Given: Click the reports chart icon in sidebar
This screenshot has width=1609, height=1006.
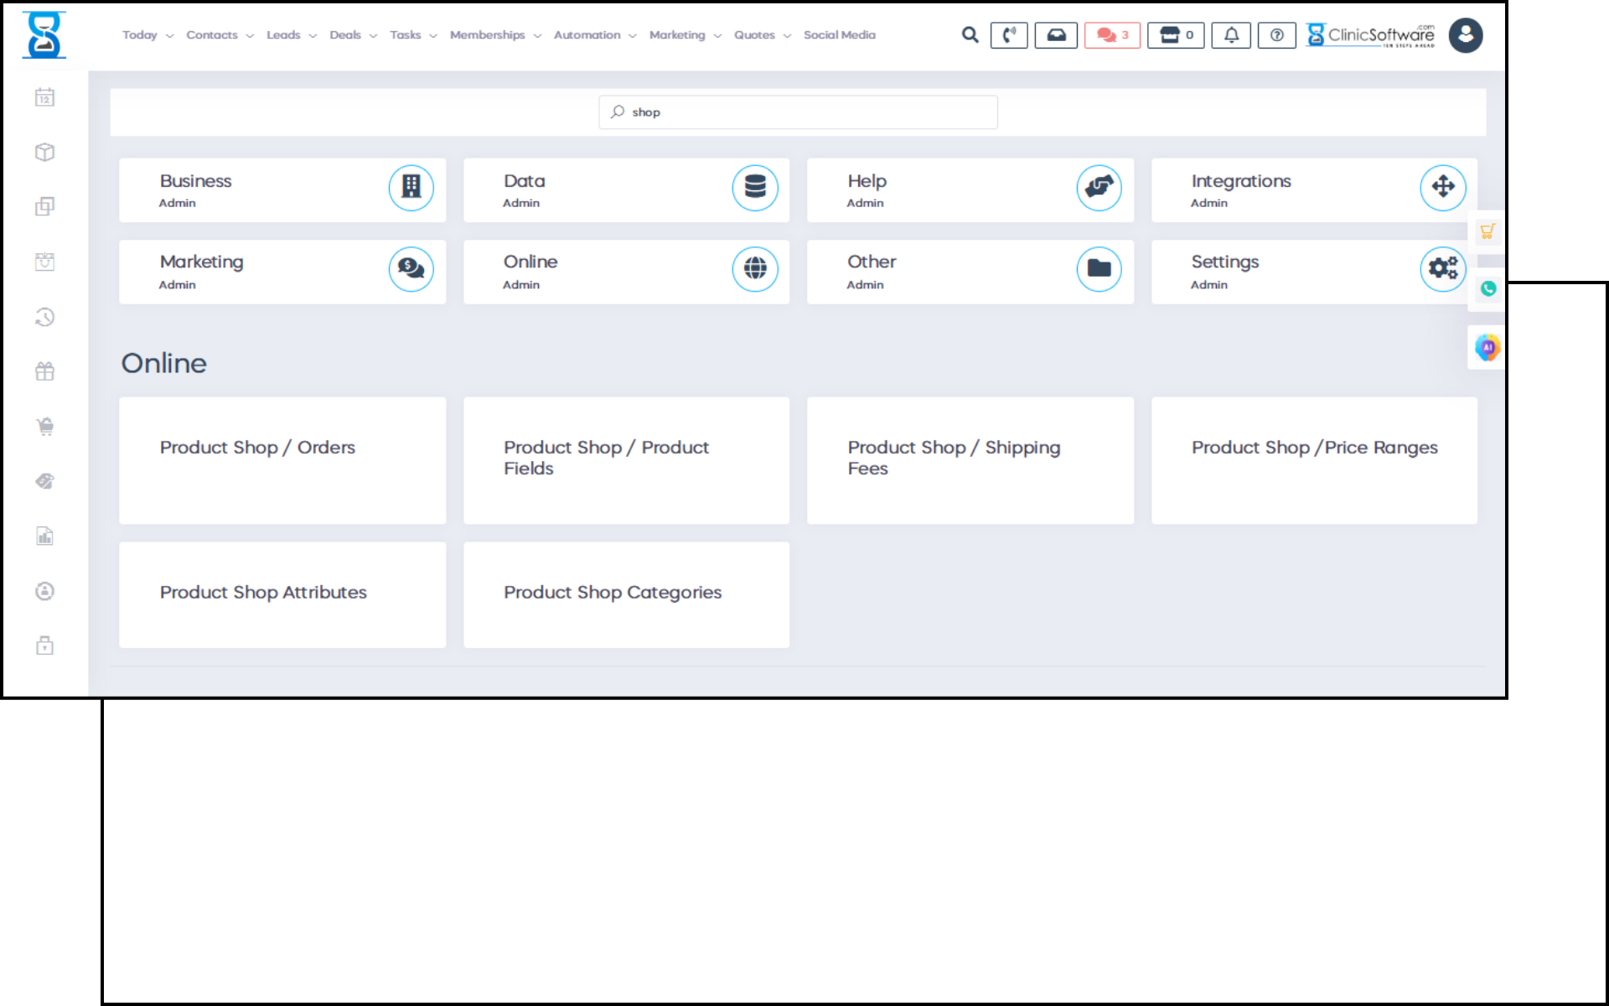Looking at the screenshot, I should (x=45, y=536).
